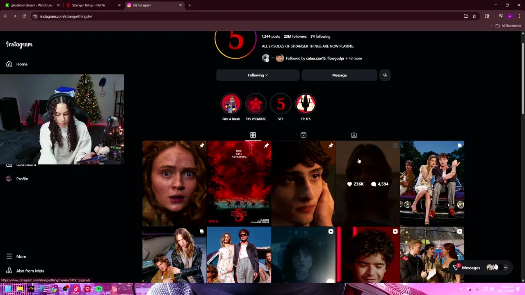The image size is (525, 295).
Task: Click the install app icon in address bar
Action: pos(466,16)
